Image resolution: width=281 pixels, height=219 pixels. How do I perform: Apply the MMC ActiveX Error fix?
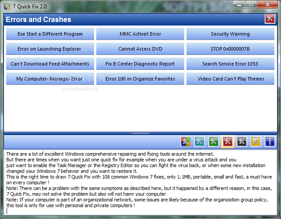[140, 34]
